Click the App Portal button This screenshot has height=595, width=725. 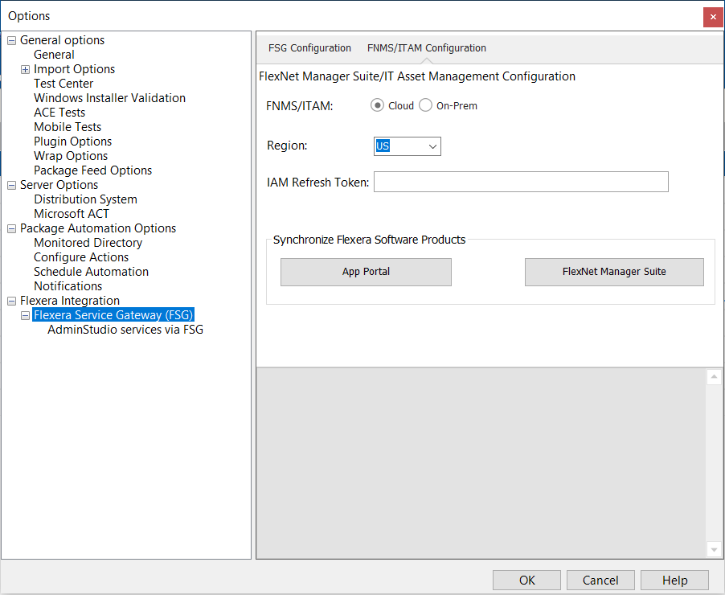click(x=366, y=272)
